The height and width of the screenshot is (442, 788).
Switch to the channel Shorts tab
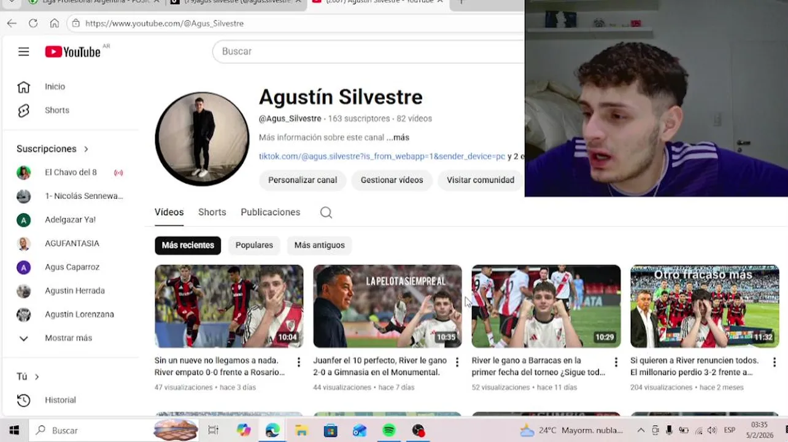click(x=212, y=212)
